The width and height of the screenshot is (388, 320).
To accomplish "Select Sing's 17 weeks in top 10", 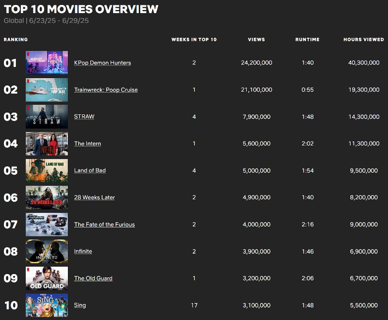I will (x=194, y=305).
